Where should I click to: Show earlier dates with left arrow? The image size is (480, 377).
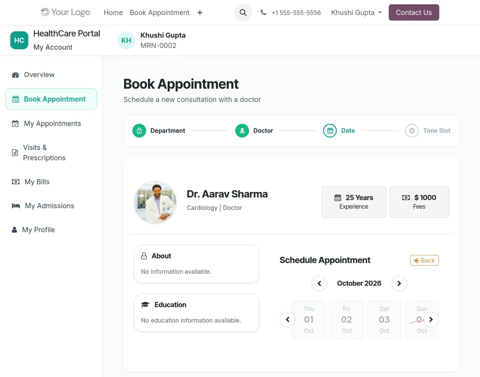click(288, 319)
